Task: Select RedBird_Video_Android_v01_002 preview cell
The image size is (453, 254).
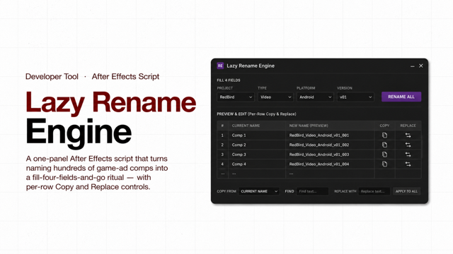Action: [330, 145]
